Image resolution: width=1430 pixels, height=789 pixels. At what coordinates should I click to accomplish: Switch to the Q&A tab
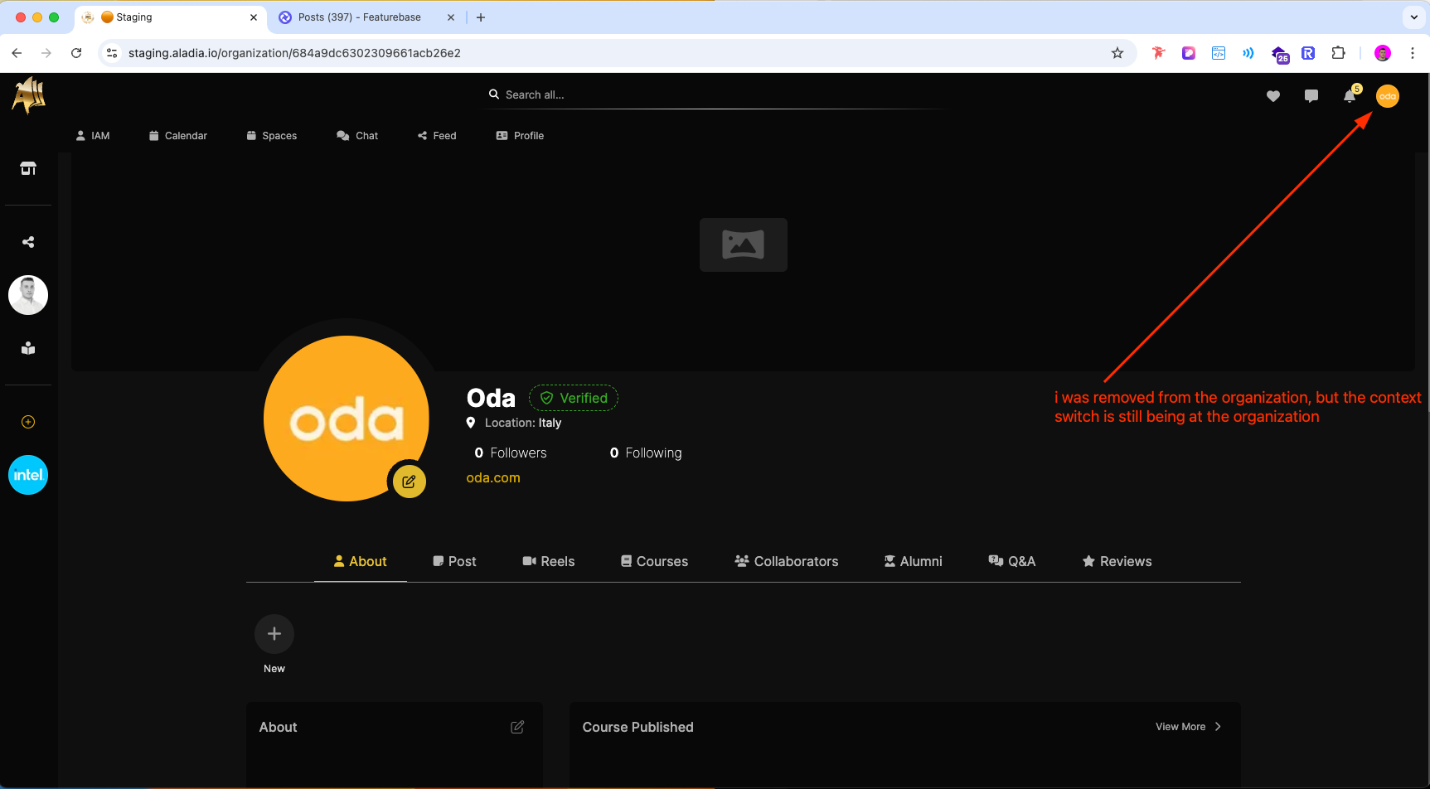point(1012,561)
